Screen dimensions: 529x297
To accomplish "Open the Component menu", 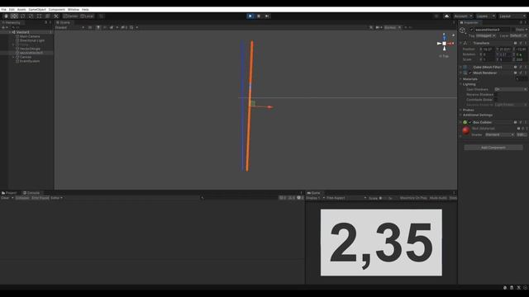I will pyautogui.click(x=57, y=9).
